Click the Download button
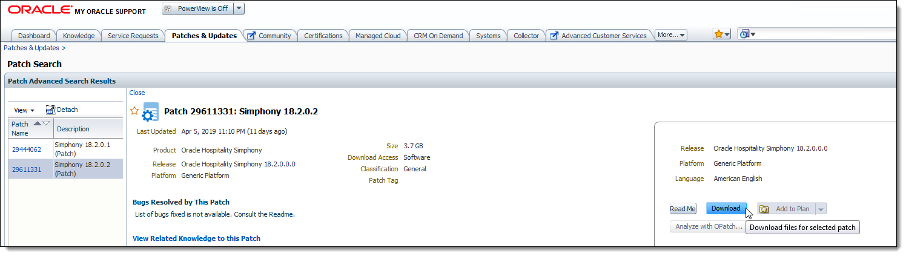This screenshot has width=906, height=256. (x=726, y=208)
